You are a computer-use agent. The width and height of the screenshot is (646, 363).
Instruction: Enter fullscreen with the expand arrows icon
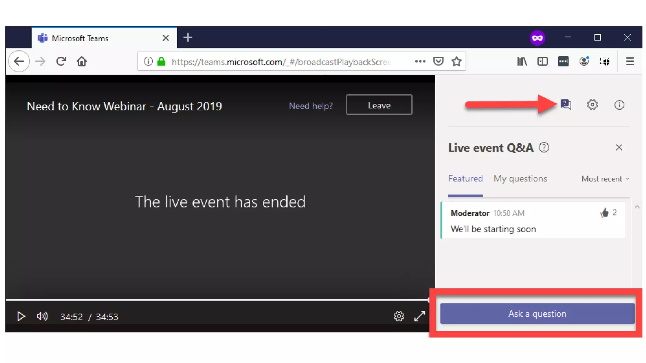pos(420,316)
